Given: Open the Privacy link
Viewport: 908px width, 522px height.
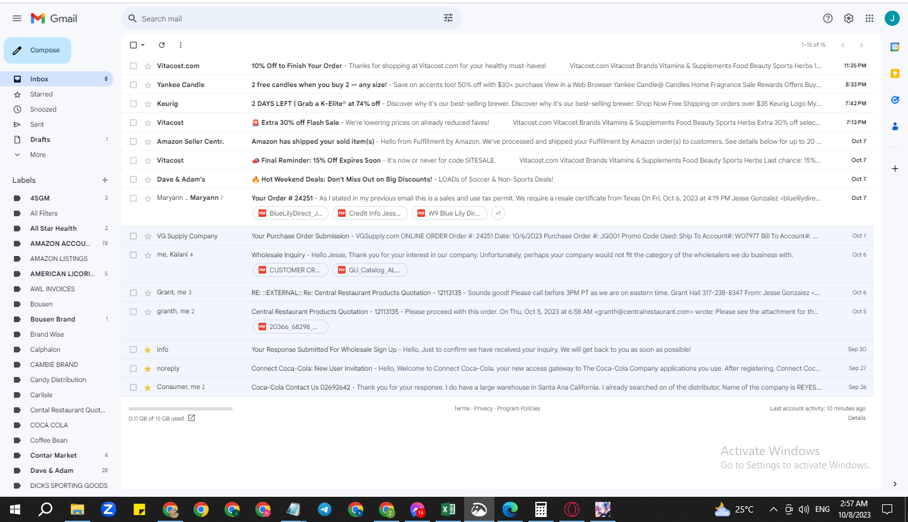Looking at the screenshot, I should click(x=483, y=409).
